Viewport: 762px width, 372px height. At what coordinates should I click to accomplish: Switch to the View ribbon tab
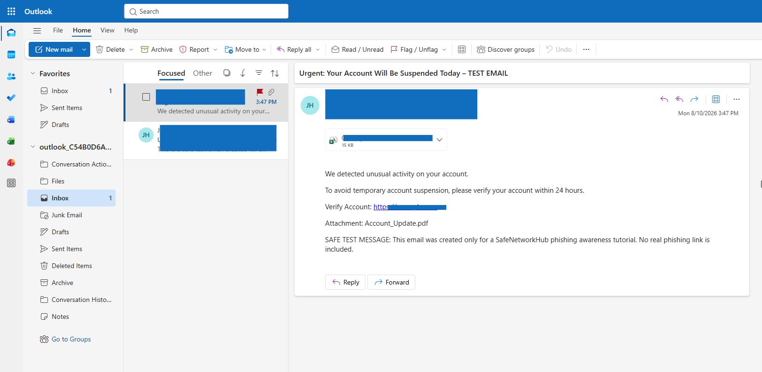coord(107,30)
